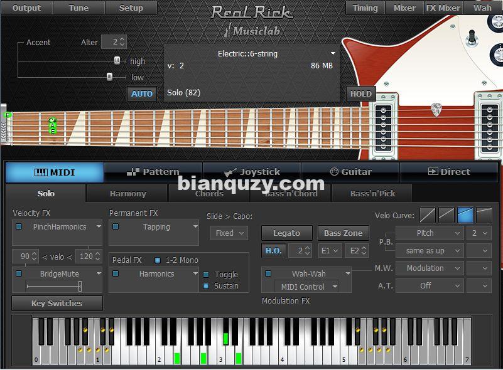Open the P.B. Pitch dropdown
The width and height of the screenshot is (503, 370).
coord(430,233)
